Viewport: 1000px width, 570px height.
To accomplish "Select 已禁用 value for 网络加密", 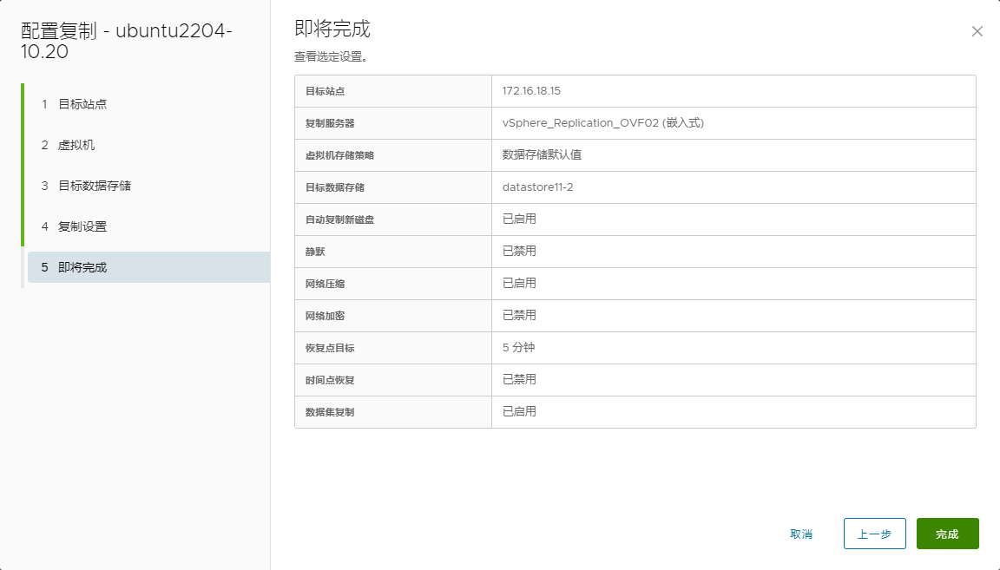I will coord(519,316).
